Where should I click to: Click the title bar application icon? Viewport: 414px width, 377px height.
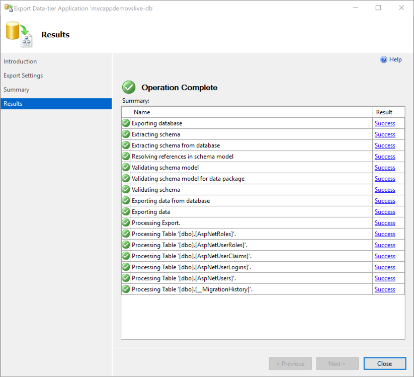tap(8, 8)
